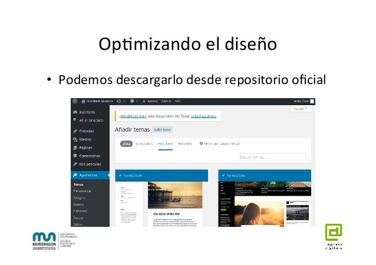This screenshot has width=376, height=265.
Task: Click the themes count badge
Action: click(x=126, y=144)
